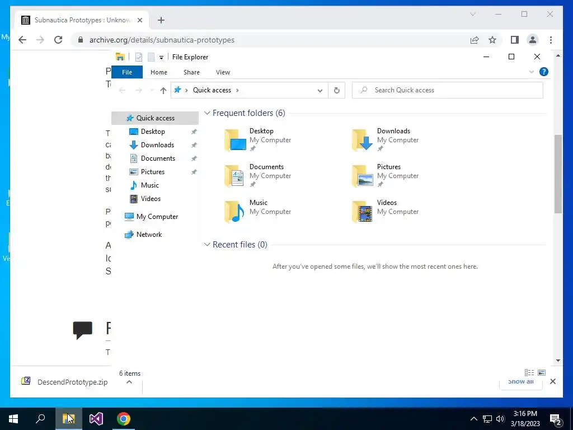Open a new Chrome tab
573x430 pixels.
161,20
